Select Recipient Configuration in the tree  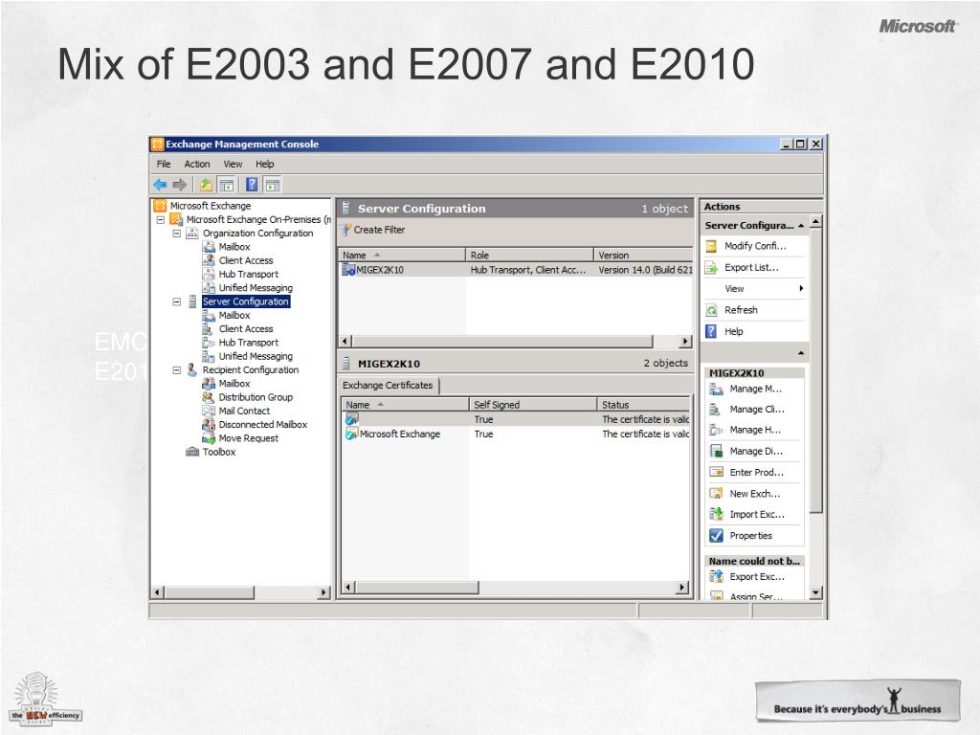tap(251, 370)
